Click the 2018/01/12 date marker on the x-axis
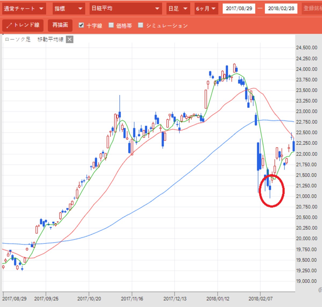The height and width of the screenshot is (307, 322). pos(218,299)
